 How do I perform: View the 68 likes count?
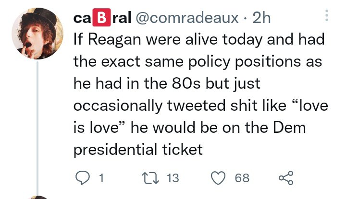tap(242, 178)
